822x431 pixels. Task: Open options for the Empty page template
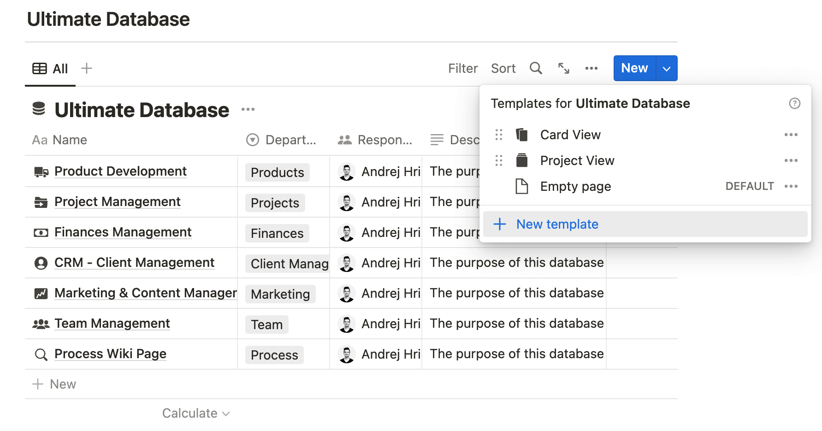[x=791, y=186]
